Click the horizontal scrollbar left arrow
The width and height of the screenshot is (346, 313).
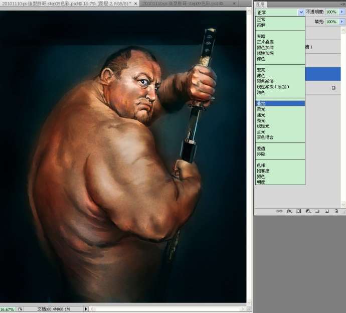click(x=93, y=309)
